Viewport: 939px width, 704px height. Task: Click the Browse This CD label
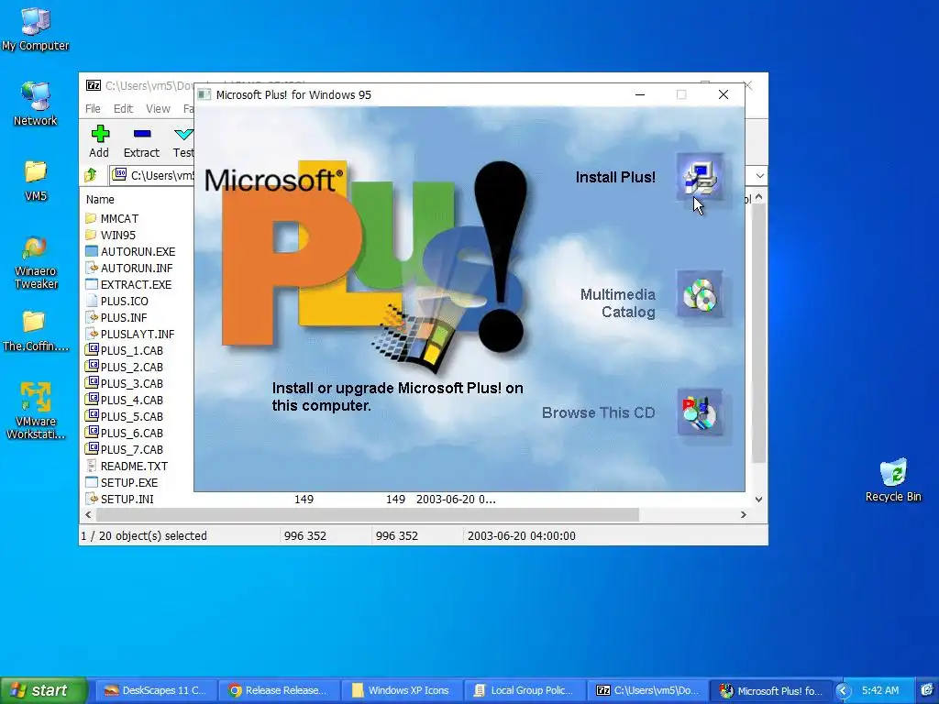598,412
